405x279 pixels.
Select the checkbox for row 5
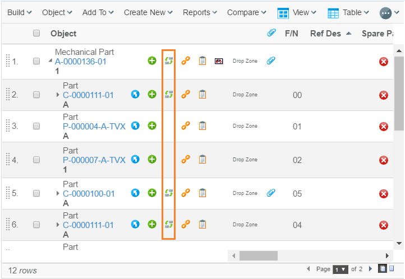36,193
